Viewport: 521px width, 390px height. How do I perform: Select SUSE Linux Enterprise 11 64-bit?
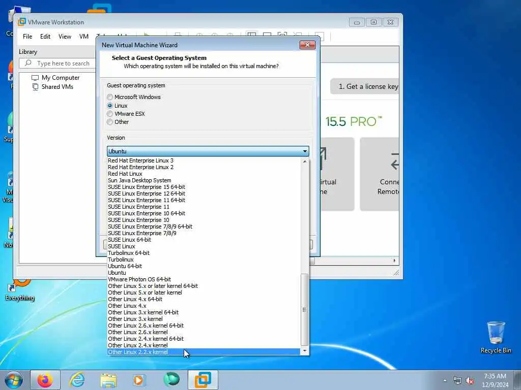pyautogui.click(x=204, y=200)
